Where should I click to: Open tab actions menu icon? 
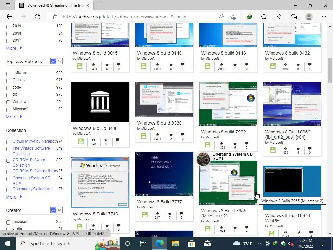pyautogui.click(x=8, y=5)
